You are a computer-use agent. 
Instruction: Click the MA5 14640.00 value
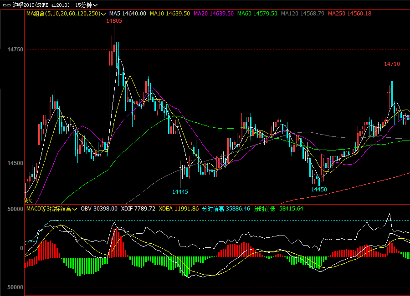click(x=128, y=14)
